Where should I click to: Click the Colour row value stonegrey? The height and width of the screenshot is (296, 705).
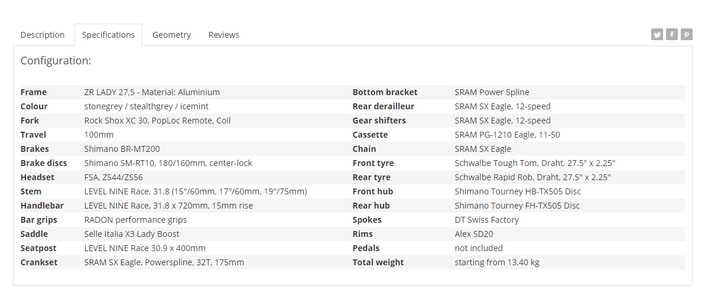[x=146, y=106]
